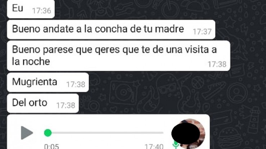Screen dimensions: 266x149
Task: Select the "Mugrienta" message bubble
Action: (48, 82)
